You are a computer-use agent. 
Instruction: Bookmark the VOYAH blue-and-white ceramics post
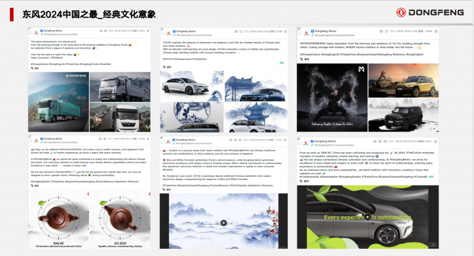click(286, 31)
